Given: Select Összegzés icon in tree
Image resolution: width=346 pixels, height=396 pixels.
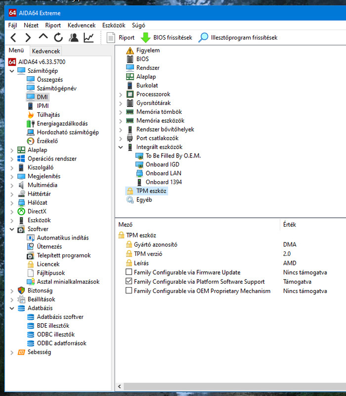Looking at the screenshot, I should 31,80.
